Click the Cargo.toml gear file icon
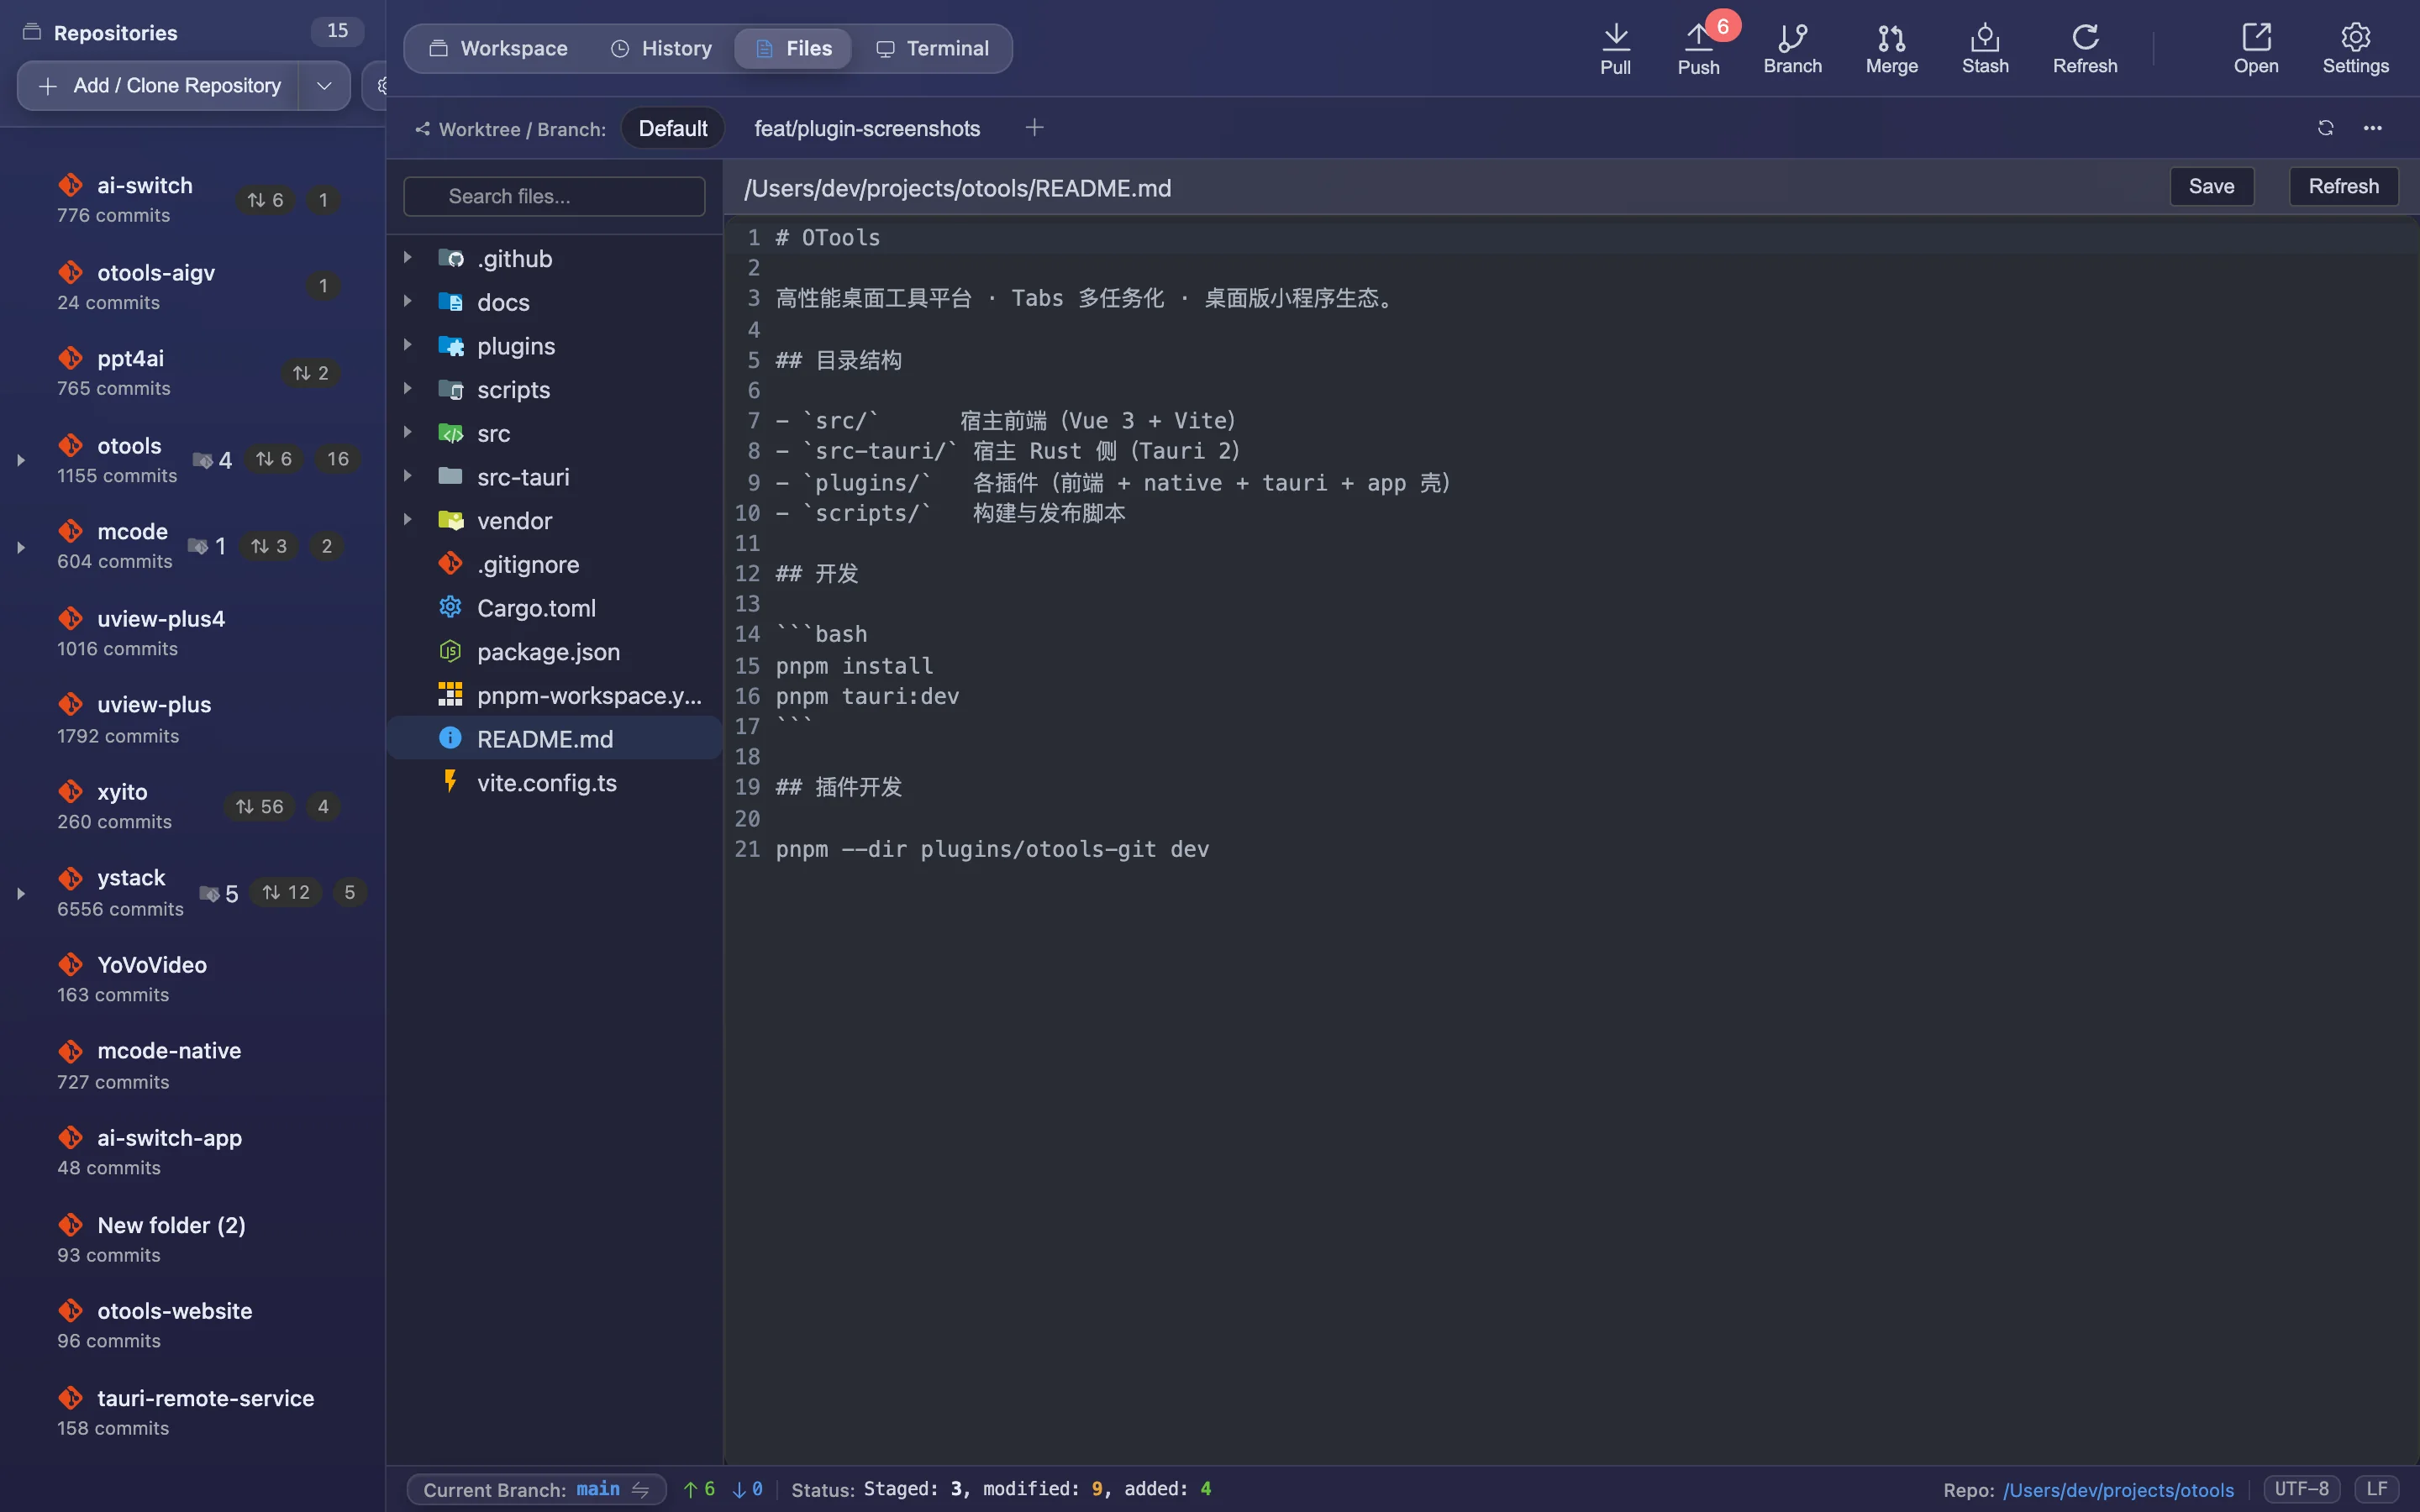The width and height of the screenshot is (2420, 1512). click(x=450, y=607)
